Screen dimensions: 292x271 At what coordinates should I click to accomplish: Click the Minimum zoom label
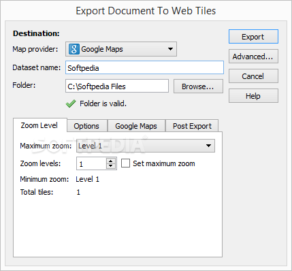pos(44,179)
